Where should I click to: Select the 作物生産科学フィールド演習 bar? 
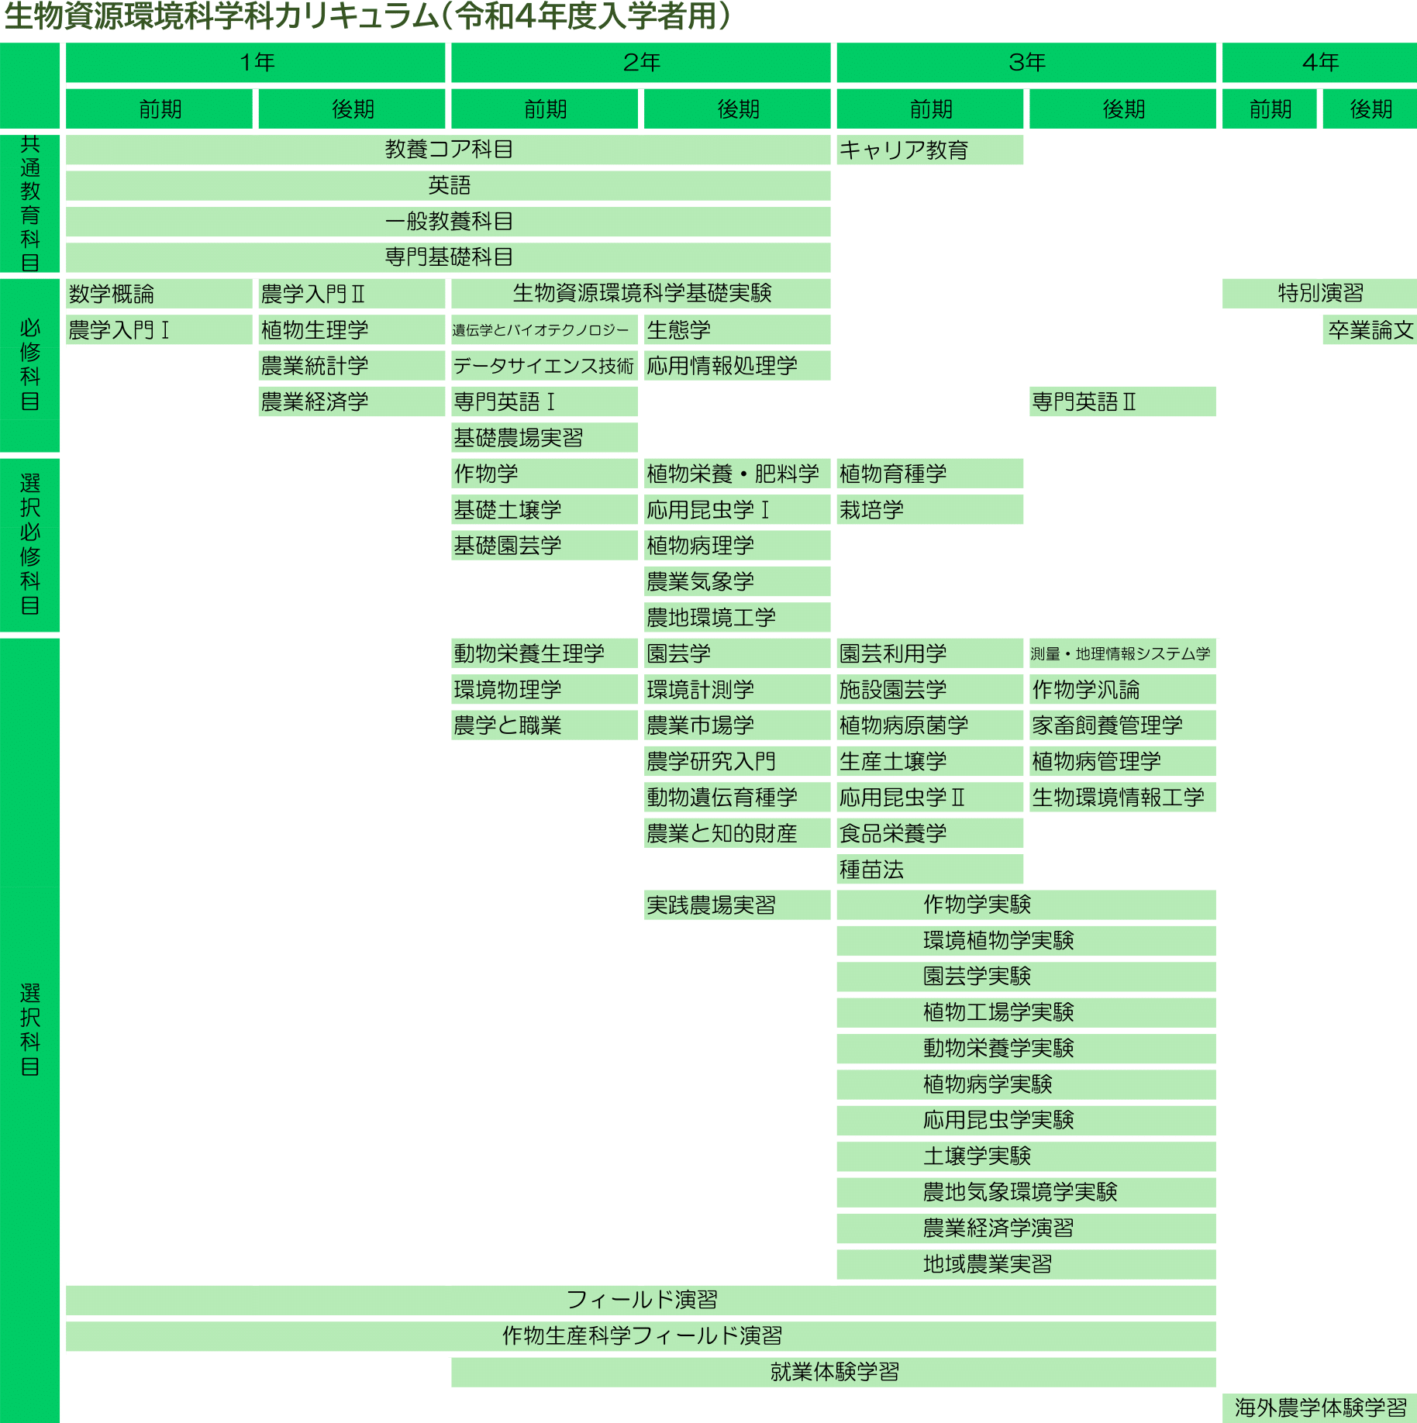tap(641, 1336)
